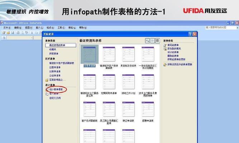Select 所有表单 category
239x143 pixels.
pyautogui.click(x=54, y=54)
